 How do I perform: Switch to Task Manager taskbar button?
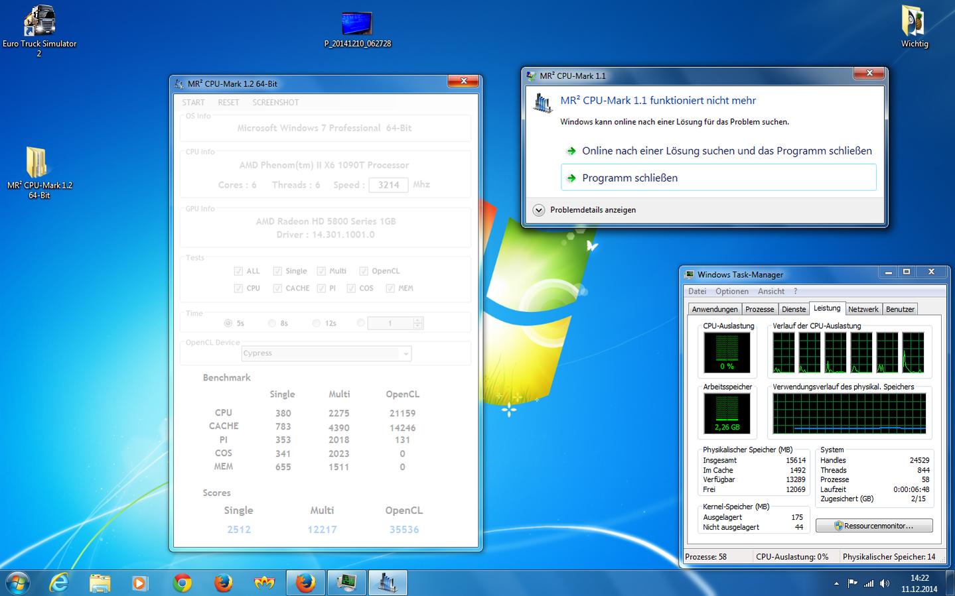346,583
